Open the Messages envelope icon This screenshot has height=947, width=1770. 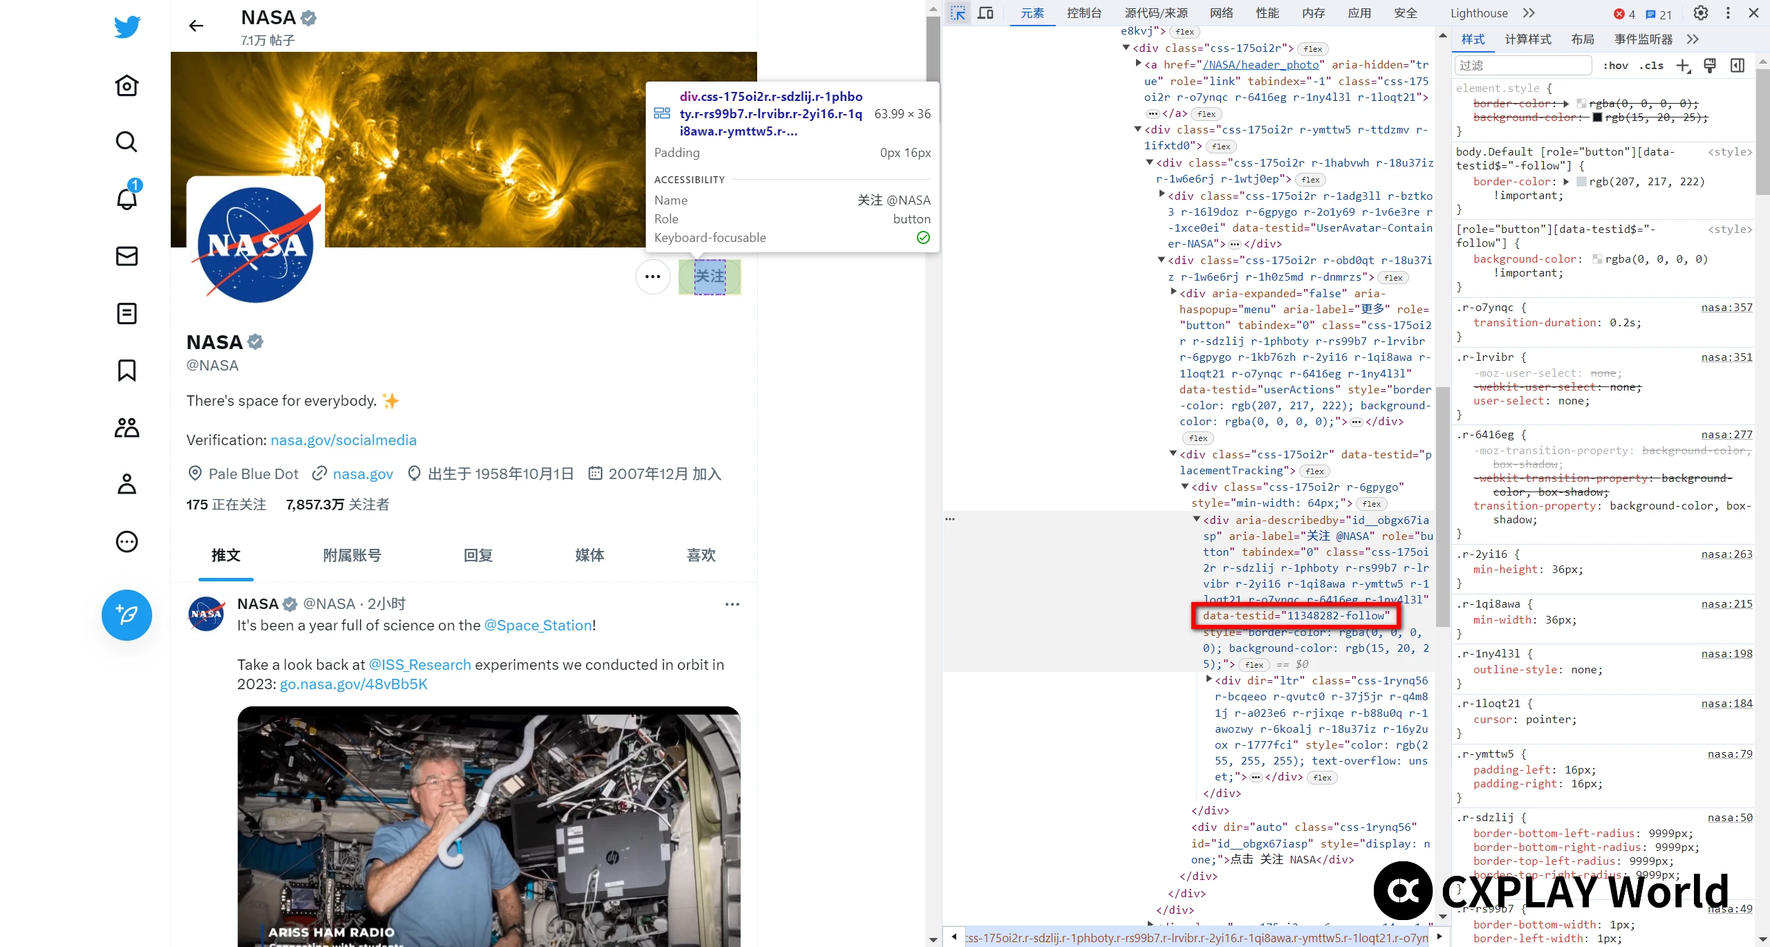127,256
